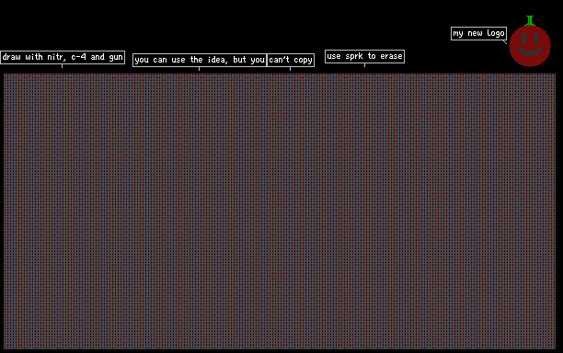Select the 'draw with nitr, c-4 and gun' sign
Image resolution: width=563 pixels, height=353 pixels.
click(63, 57)
